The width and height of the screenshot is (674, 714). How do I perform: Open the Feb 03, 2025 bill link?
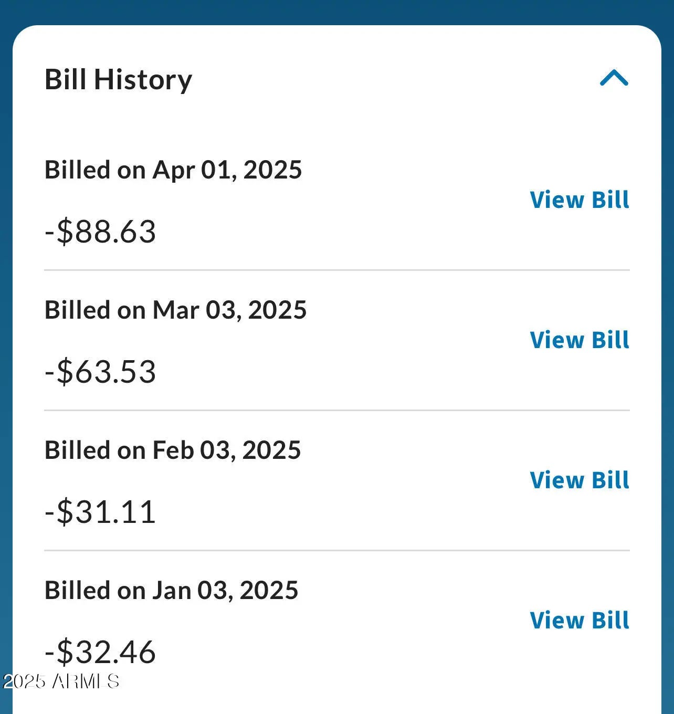579,480
